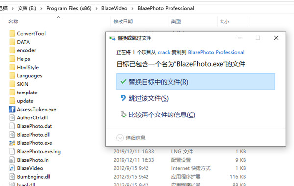Open the crack source folder link

coord(164,52)
